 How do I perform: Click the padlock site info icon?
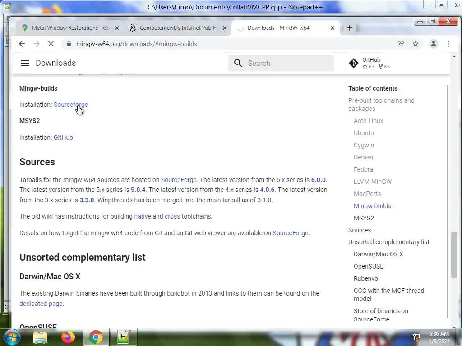click(x=69, y=44)
